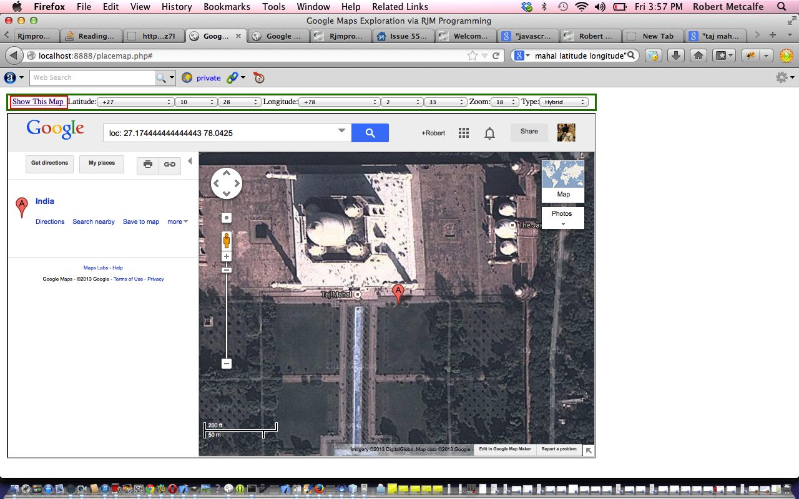
Task: Collapse the left panel using its arrow
Action: [x=190, y=162]
